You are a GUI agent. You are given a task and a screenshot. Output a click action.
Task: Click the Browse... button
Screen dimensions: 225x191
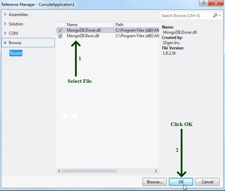pyautogui.click(x=155, y=182)
